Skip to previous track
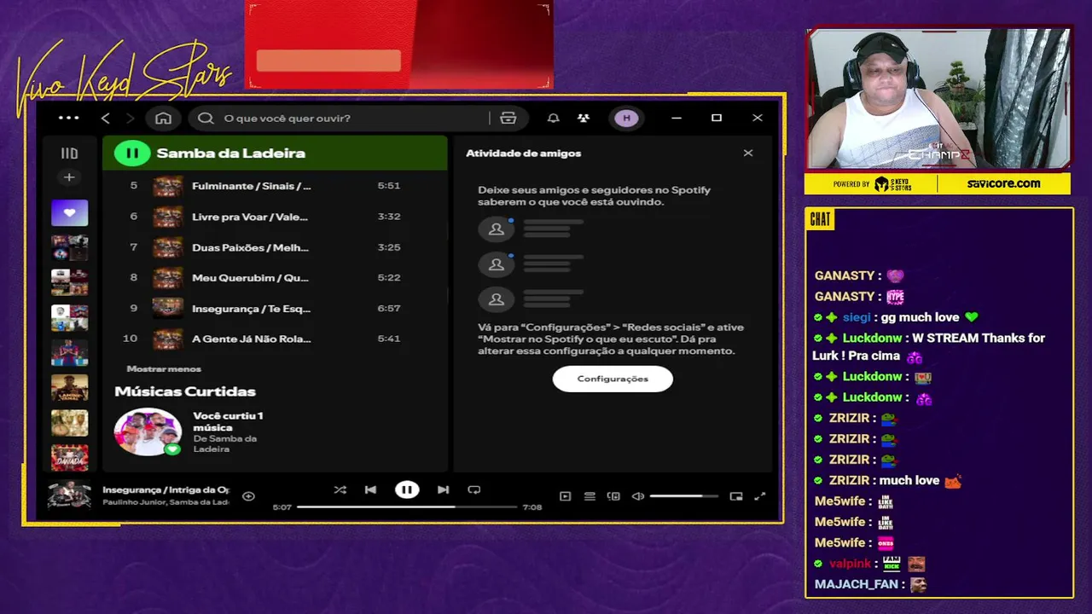This screenshot has height=614, width=1092. [x=370, y=489]
